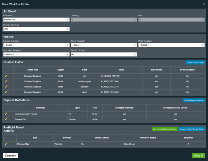Edit the bleed custom field row
The width and height of the screenshot is (208, 161).
coord(6,92)
